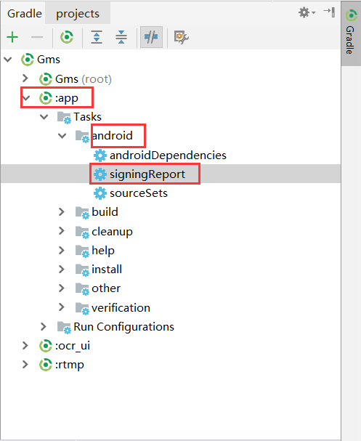Select the ":rtmp" label
361x441 pixels.
pos(70,365)
